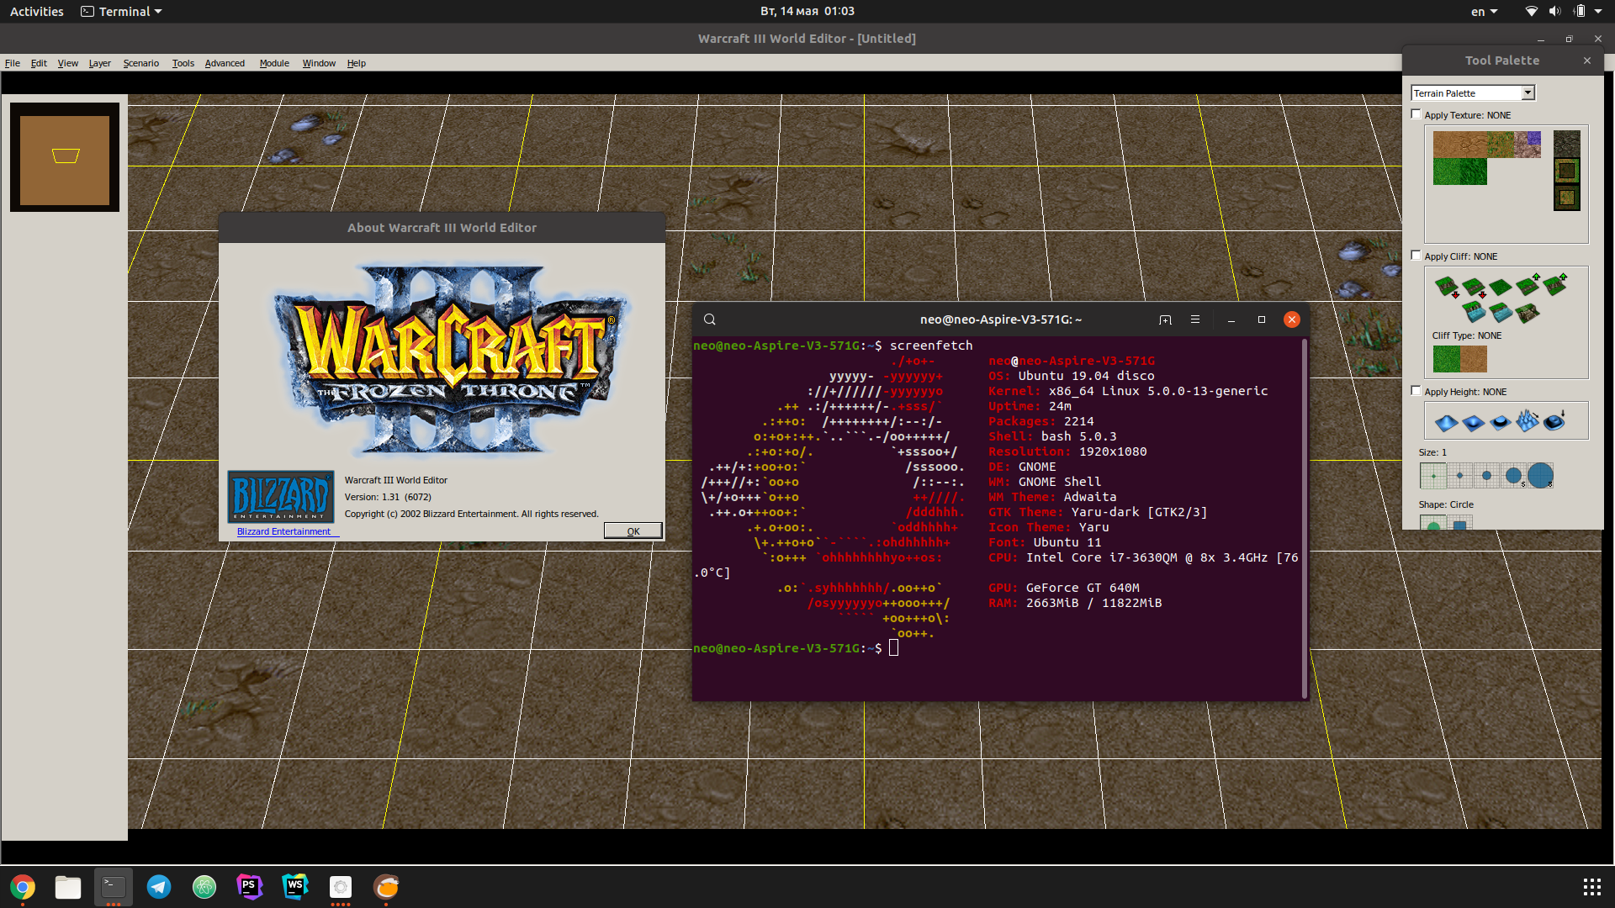Launch Telegram from the dock

[159, 886]
